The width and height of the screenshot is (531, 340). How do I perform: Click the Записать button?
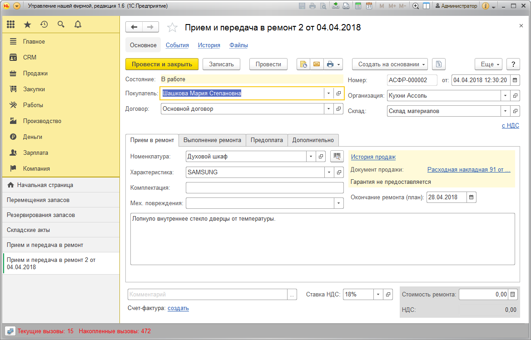pyautogui.click(x=222, y=64)
